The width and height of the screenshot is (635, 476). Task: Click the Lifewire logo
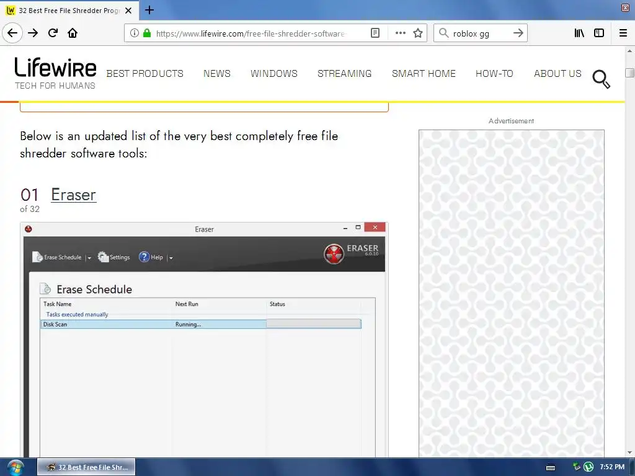(x=55, y=73)
